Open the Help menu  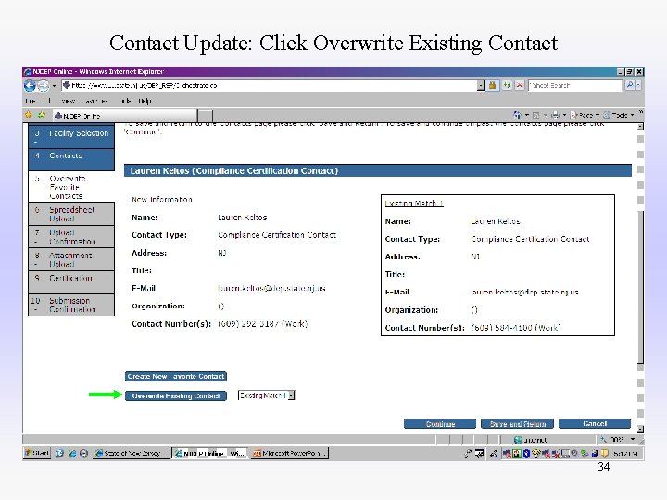[145, 101]
